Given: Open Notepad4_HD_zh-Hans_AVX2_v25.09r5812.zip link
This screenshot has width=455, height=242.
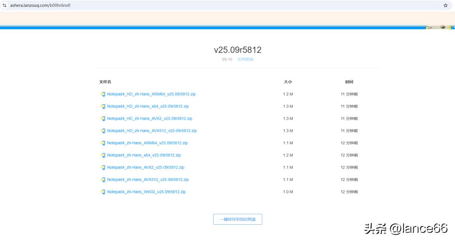Looking at the screenshot, I should coord(150,118).
